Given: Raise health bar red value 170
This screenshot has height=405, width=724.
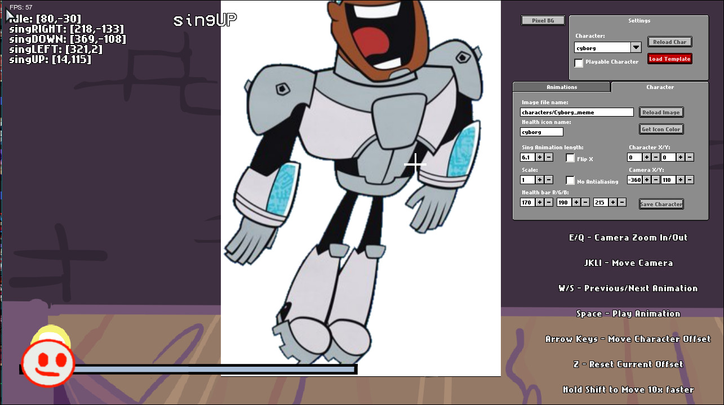Looking at the screenshot, I should click(x=540, y=202).
